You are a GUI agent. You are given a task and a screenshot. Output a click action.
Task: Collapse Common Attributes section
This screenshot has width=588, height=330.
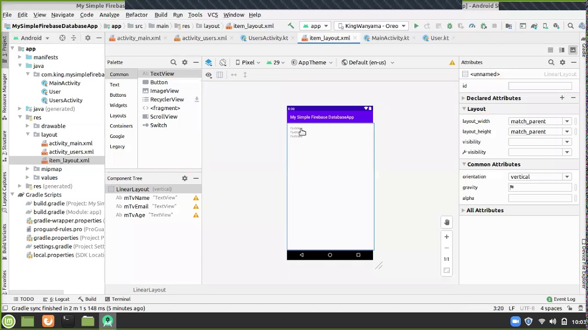[x=464, y=164]
